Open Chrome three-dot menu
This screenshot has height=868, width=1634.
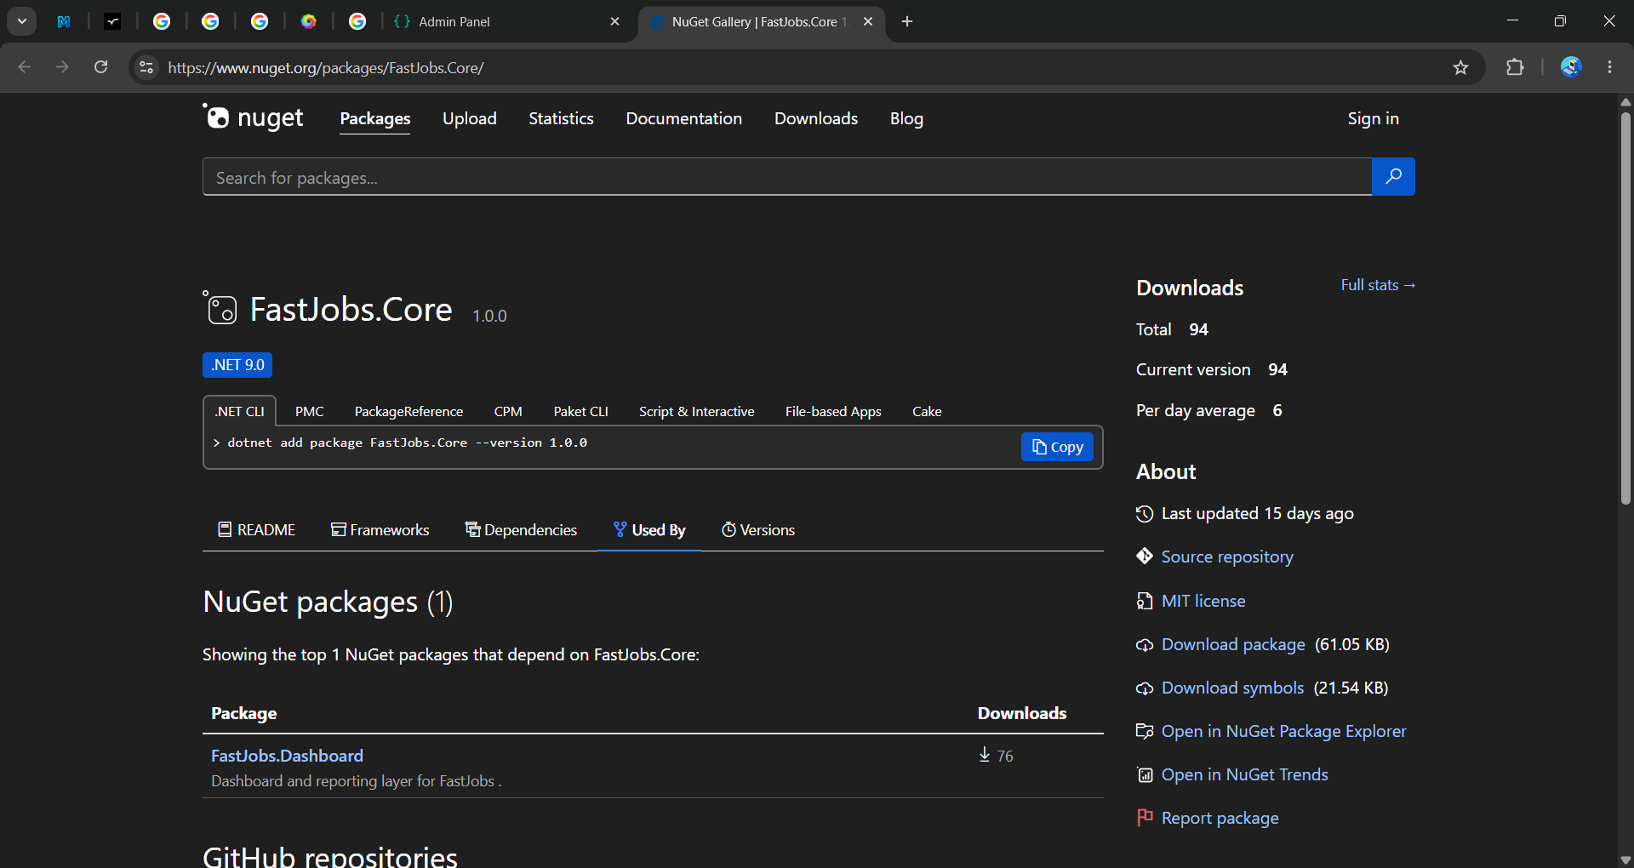pyautogui.click(x=1609, y=67)
